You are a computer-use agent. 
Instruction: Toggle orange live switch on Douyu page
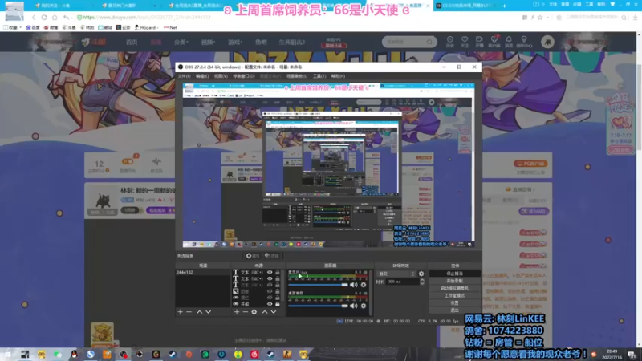tap(128, 161)
